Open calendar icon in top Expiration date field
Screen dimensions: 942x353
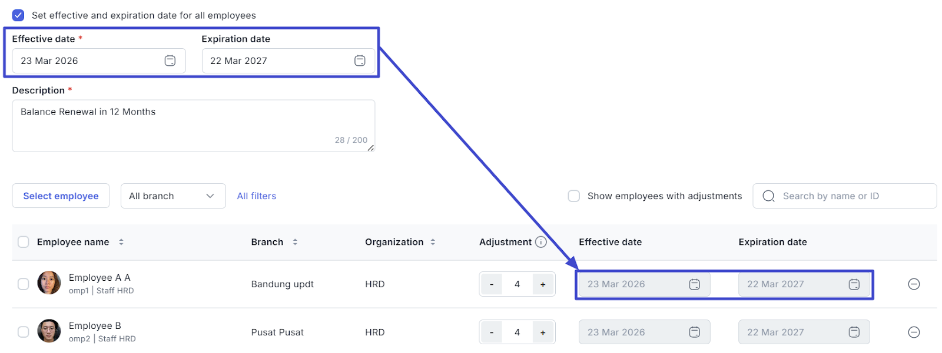360,60
